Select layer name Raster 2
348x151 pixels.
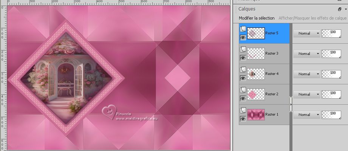272,94
